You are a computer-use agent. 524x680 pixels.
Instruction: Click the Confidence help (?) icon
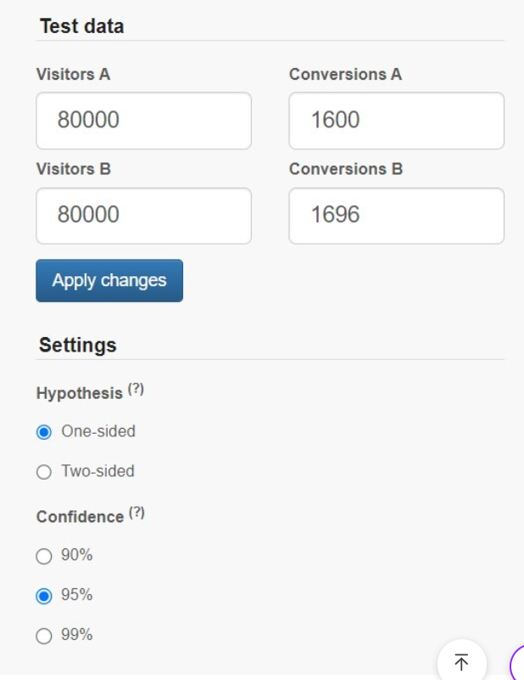click(137, 513)
